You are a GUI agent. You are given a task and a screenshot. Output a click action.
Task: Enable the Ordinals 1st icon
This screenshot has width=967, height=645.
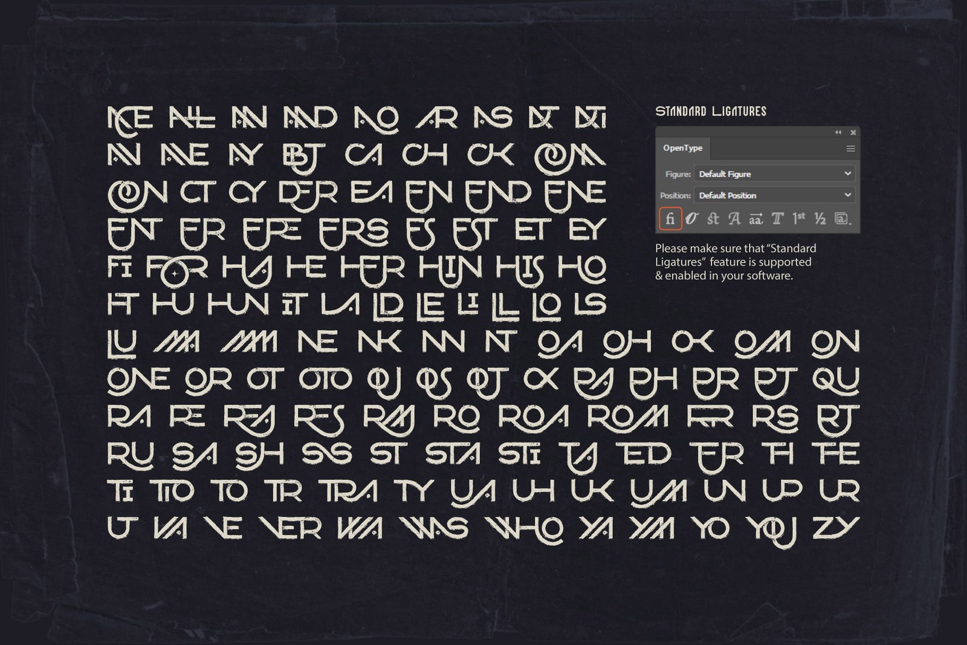coord(798,218)
